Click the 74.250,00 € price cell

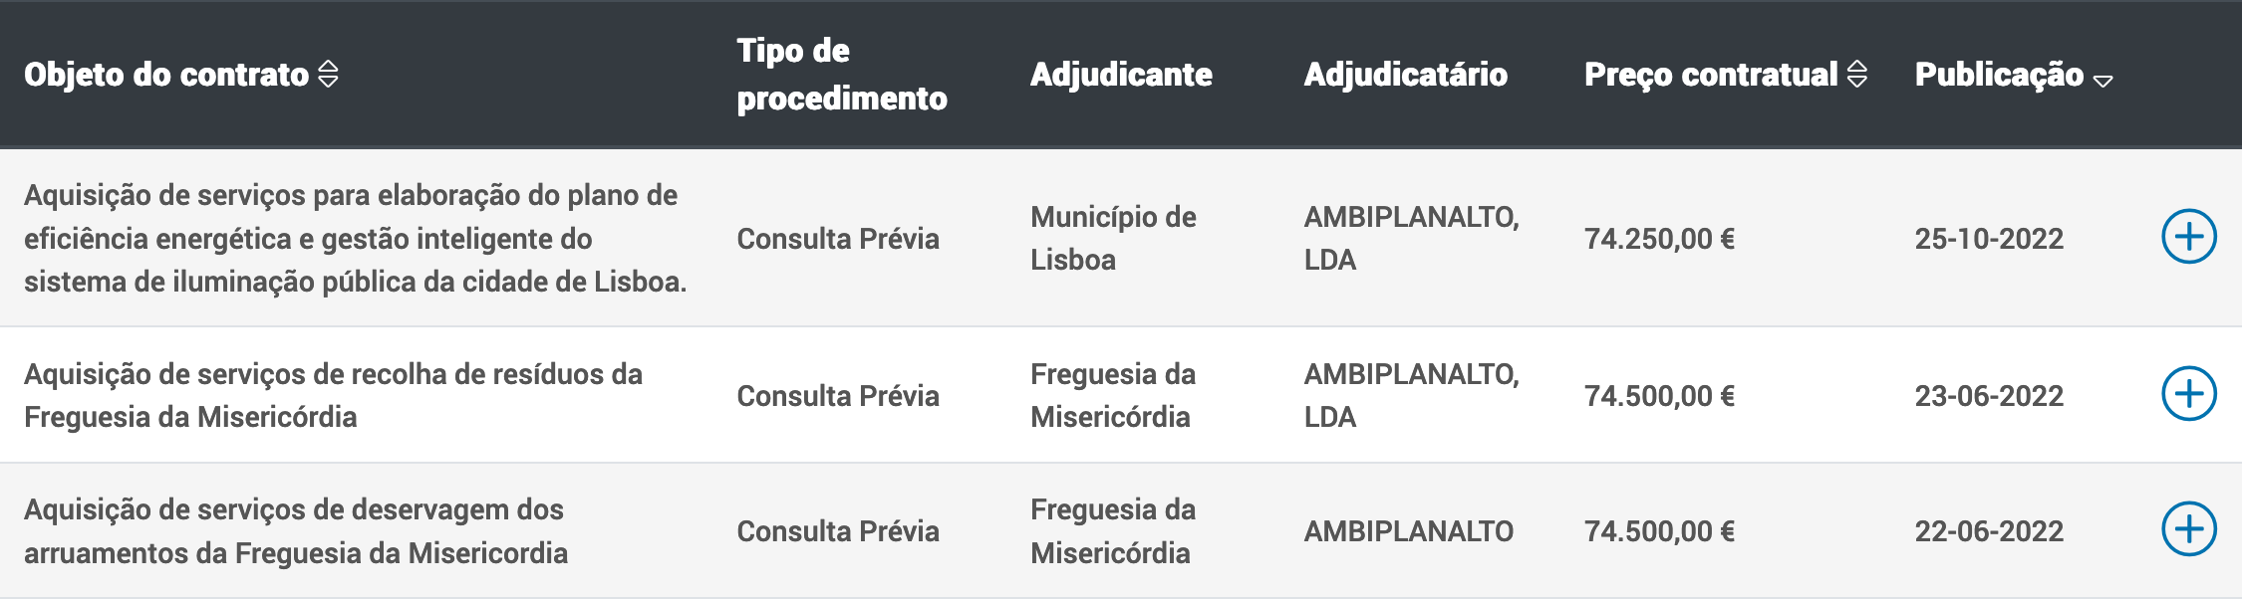[1659, 239]
